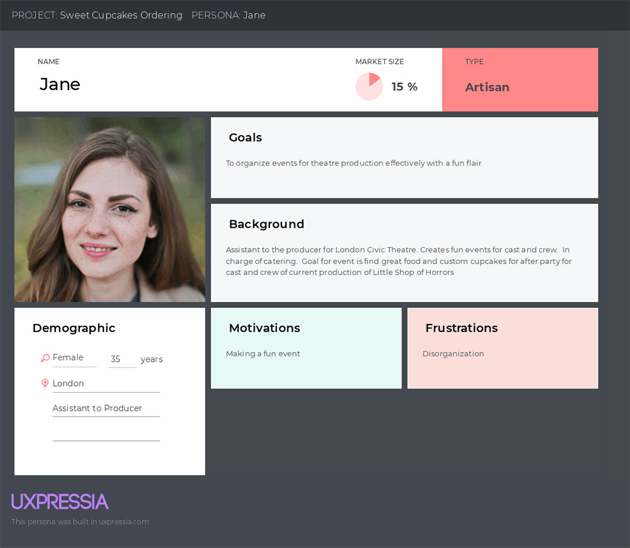Click the Assistant to Producer occupation field
The width and height of the screenshot is (630, 548).
tap(106, 409)
